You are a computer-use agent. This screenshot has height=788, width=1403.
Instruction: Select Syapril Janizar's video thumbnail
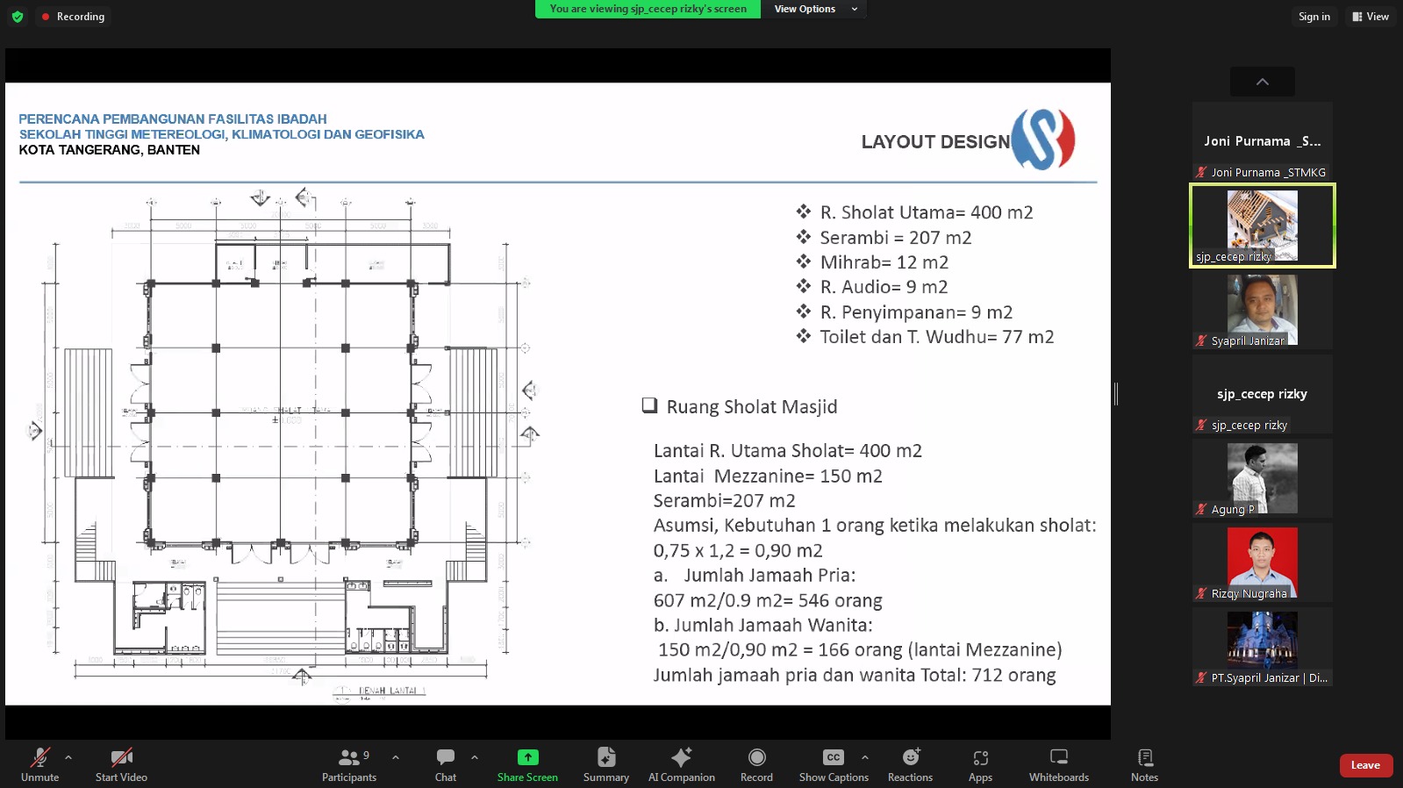pyautogui.click(x=1262, y=310)
